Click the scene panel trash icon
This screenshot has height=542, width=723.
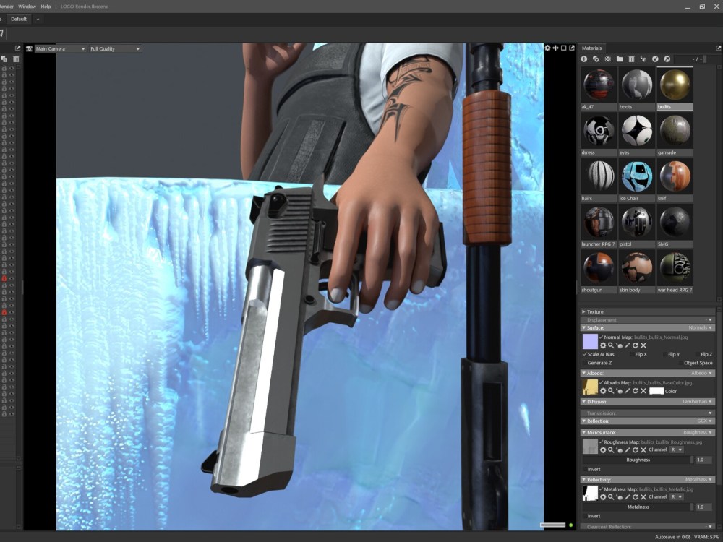pos(16,59)
